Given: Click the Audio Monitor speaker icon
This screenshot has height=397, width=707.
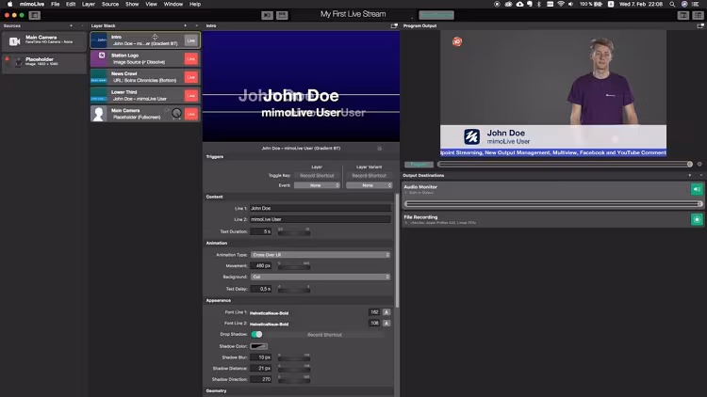Looking at the screenshot, I should point(697,189).
